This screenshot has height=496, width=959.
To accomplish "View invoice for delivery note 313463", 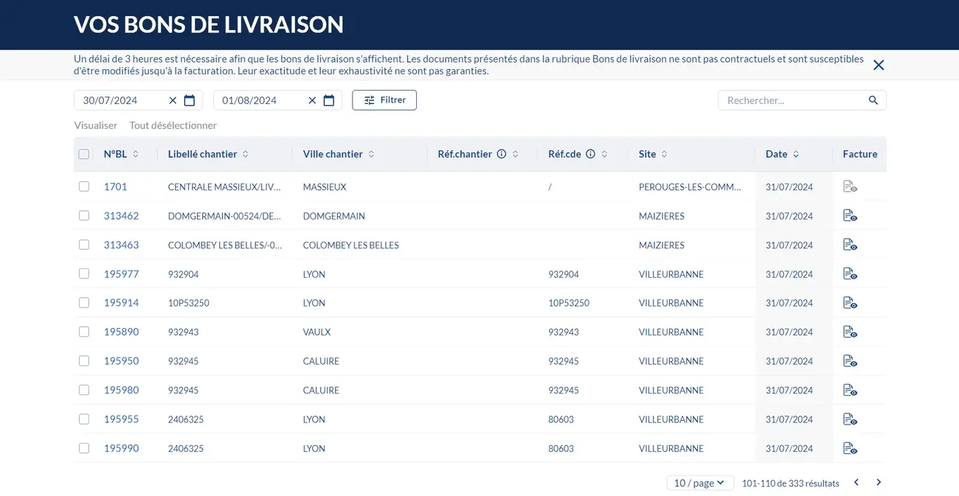I will pyautogui.click(x=850, y=245).
